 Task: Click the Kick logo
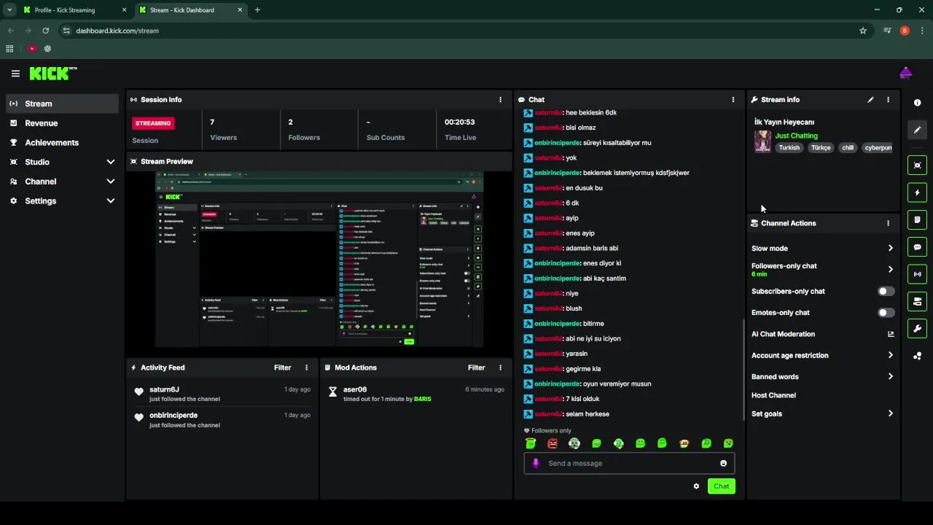52,73
